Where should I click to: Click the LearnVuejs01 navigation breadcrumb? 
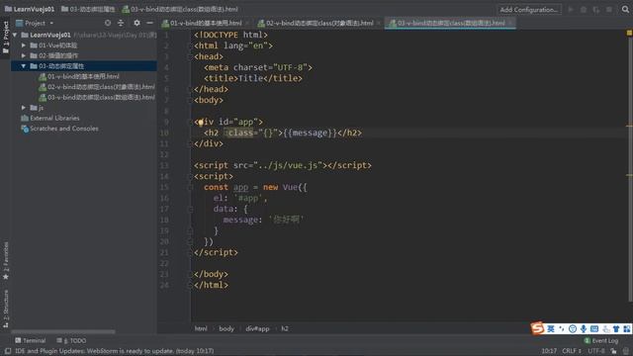(x=29, y=9)
